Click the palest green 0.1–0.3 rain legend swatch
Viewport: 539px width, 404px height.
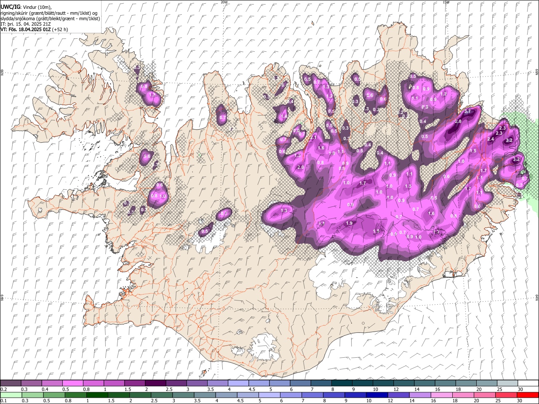tap(11, 395)
